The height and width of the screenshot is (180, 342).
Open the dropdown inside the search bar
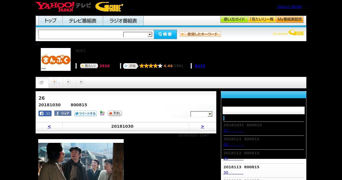(138, 35)
